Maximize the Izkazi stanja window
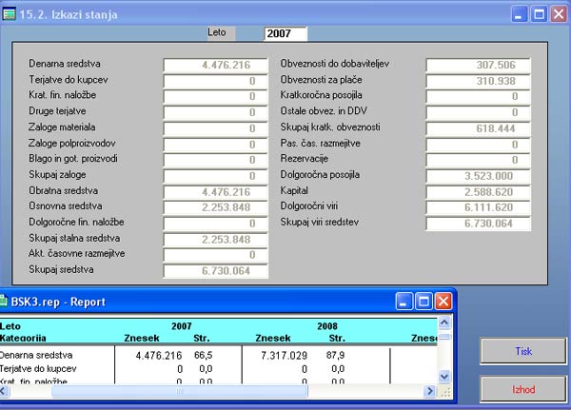The image size is (571, 410). (x=539, y=14)
